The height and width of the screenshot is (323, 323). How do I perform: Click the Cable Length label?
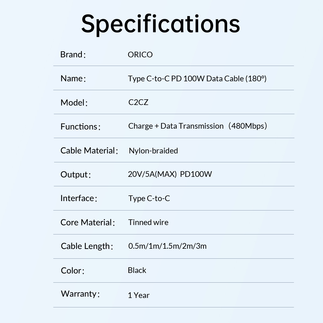85,246
